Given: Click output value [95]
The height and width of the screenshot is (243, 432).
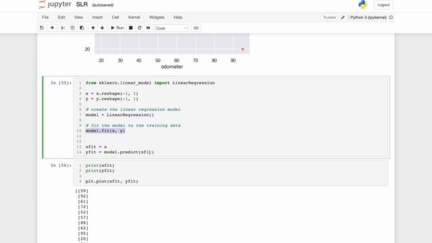Looking at the screenshot, I should tap(83, 234).
